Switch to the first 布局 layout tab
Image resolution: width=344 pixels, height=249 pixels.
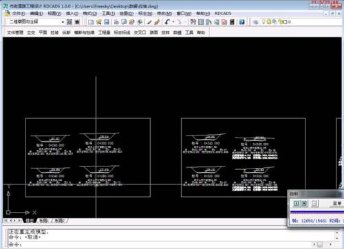[43, 221]
